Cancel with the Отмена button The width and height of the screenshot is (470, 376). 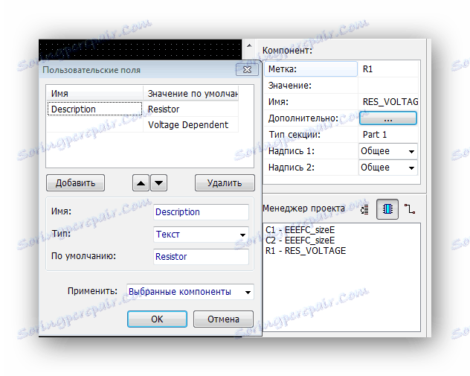pos(223,319)
